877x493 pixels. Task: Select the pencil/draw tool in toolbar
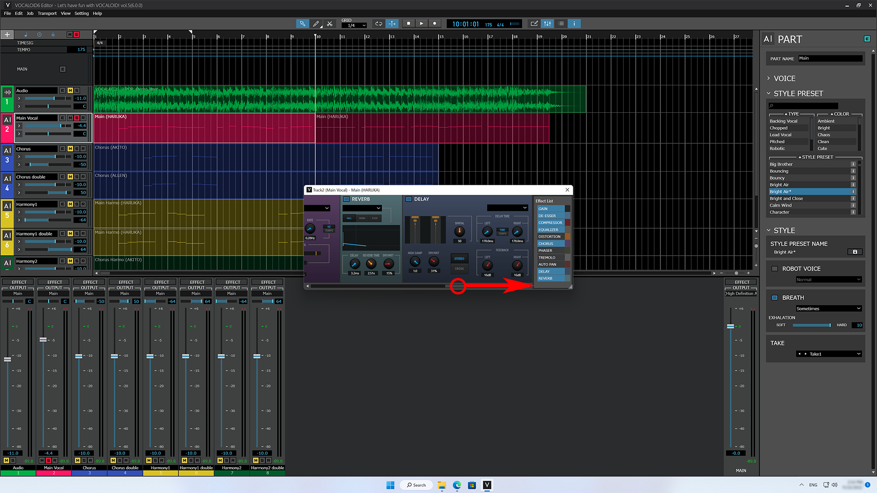click(316, 23)
